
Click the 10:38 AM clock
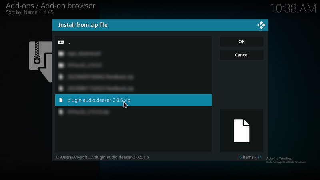pyautogui.click(x=292, y=8)
